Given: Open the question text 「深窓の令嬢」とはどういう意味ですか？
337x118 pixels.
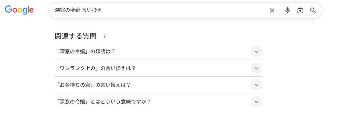Looking at the screenshot, I should tap(103, 102).
